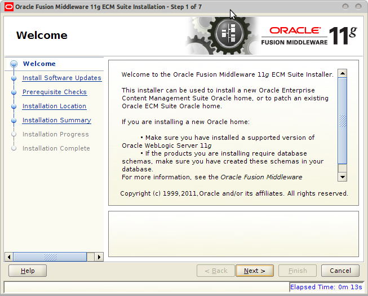Viewport: 368px width, 296px height.
Task: Click the disabled Back button
Action: (216, 271)
